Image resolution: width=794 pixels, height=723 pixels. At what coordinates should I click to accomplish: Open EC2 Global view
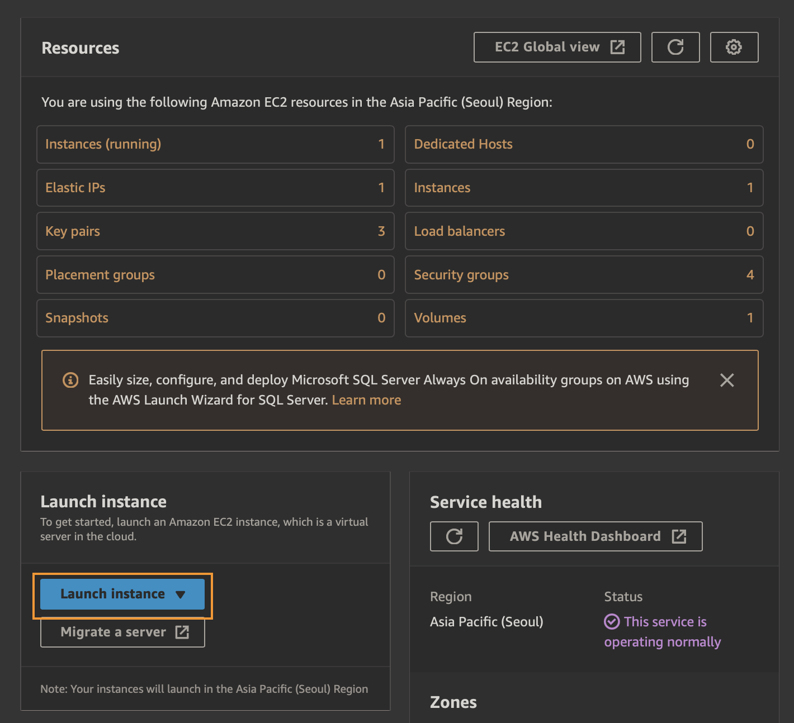click(557, 47)
